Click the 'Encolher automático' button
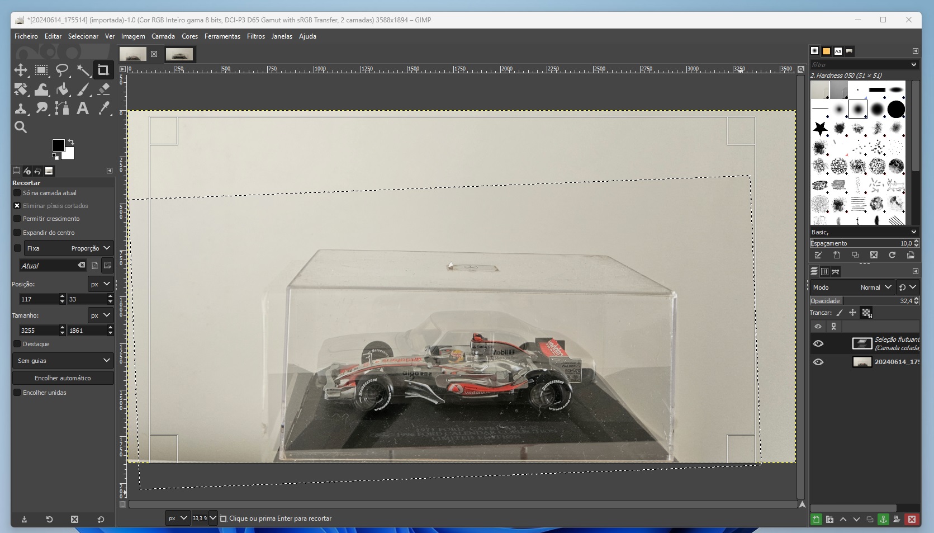The width and height of the screenshot is (934, 533). pos(63,378)
